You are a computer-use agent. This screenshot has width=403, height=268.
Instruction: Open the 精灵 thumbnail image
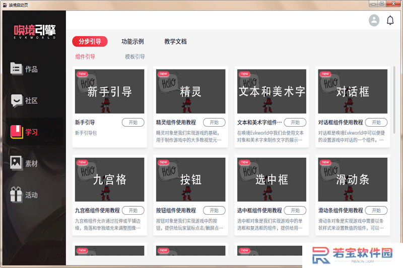191,92
